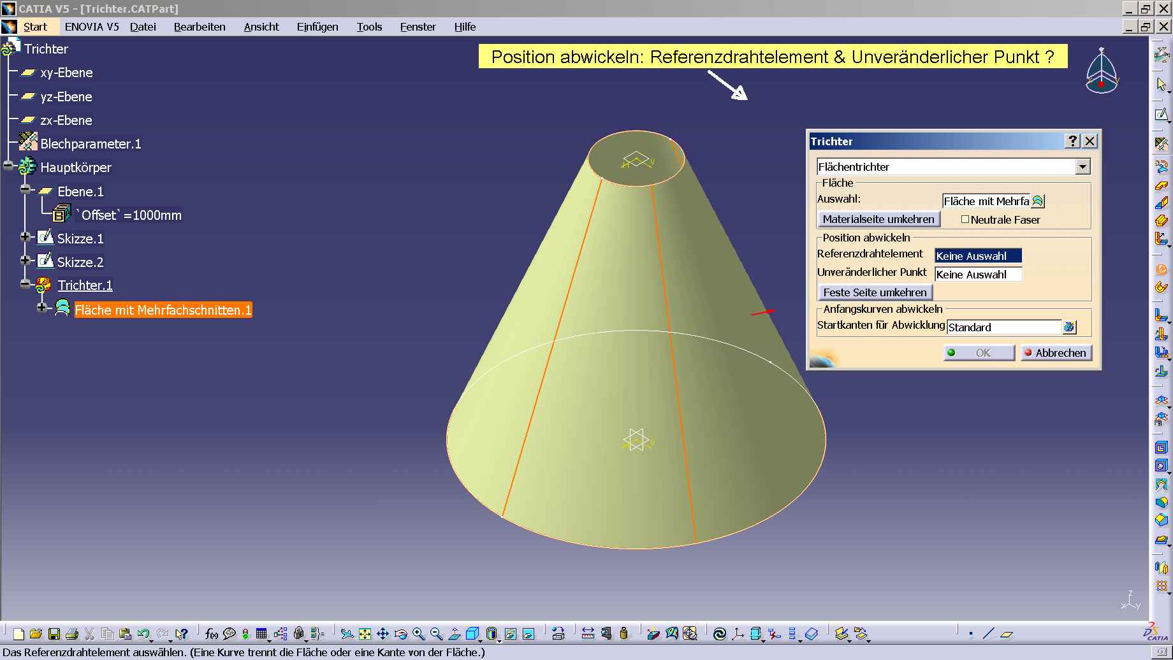Click the Fly mode airplane icon
This screenshot has width=1173, height=660.
346,634
